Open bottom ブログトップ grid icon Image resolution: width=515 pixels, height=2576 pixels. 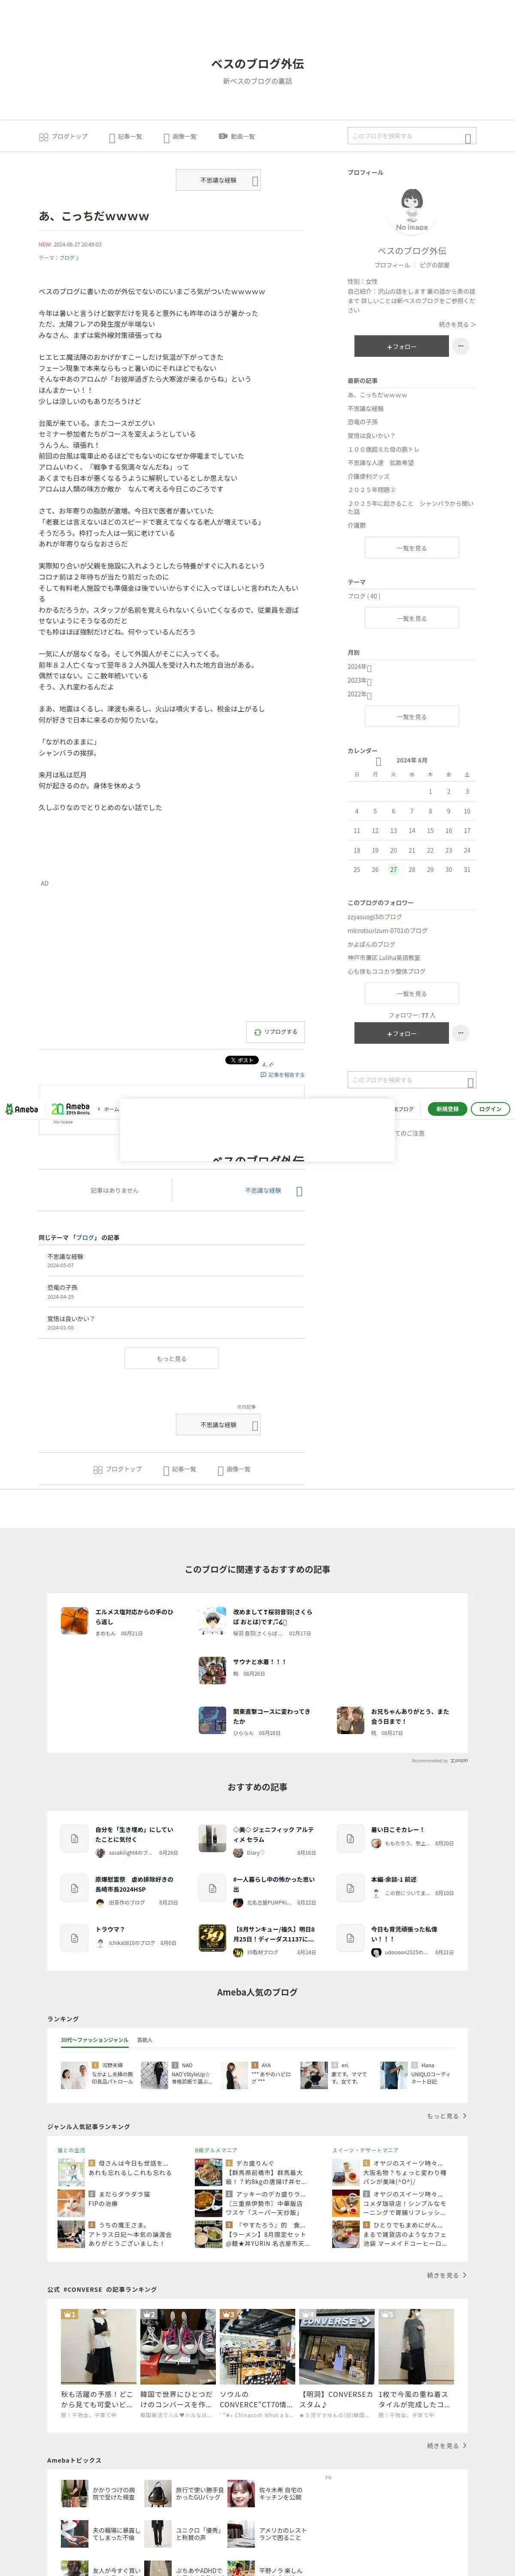coord(98,1470)
